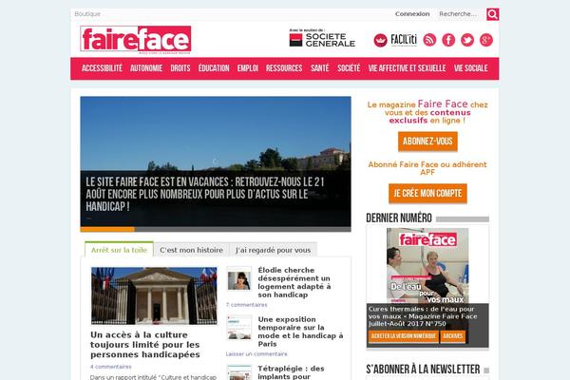Click the FACIL'iti accessibility logo
Viewport: 570px width, 380px height.
pyautogui.click(x=395, y=40)
